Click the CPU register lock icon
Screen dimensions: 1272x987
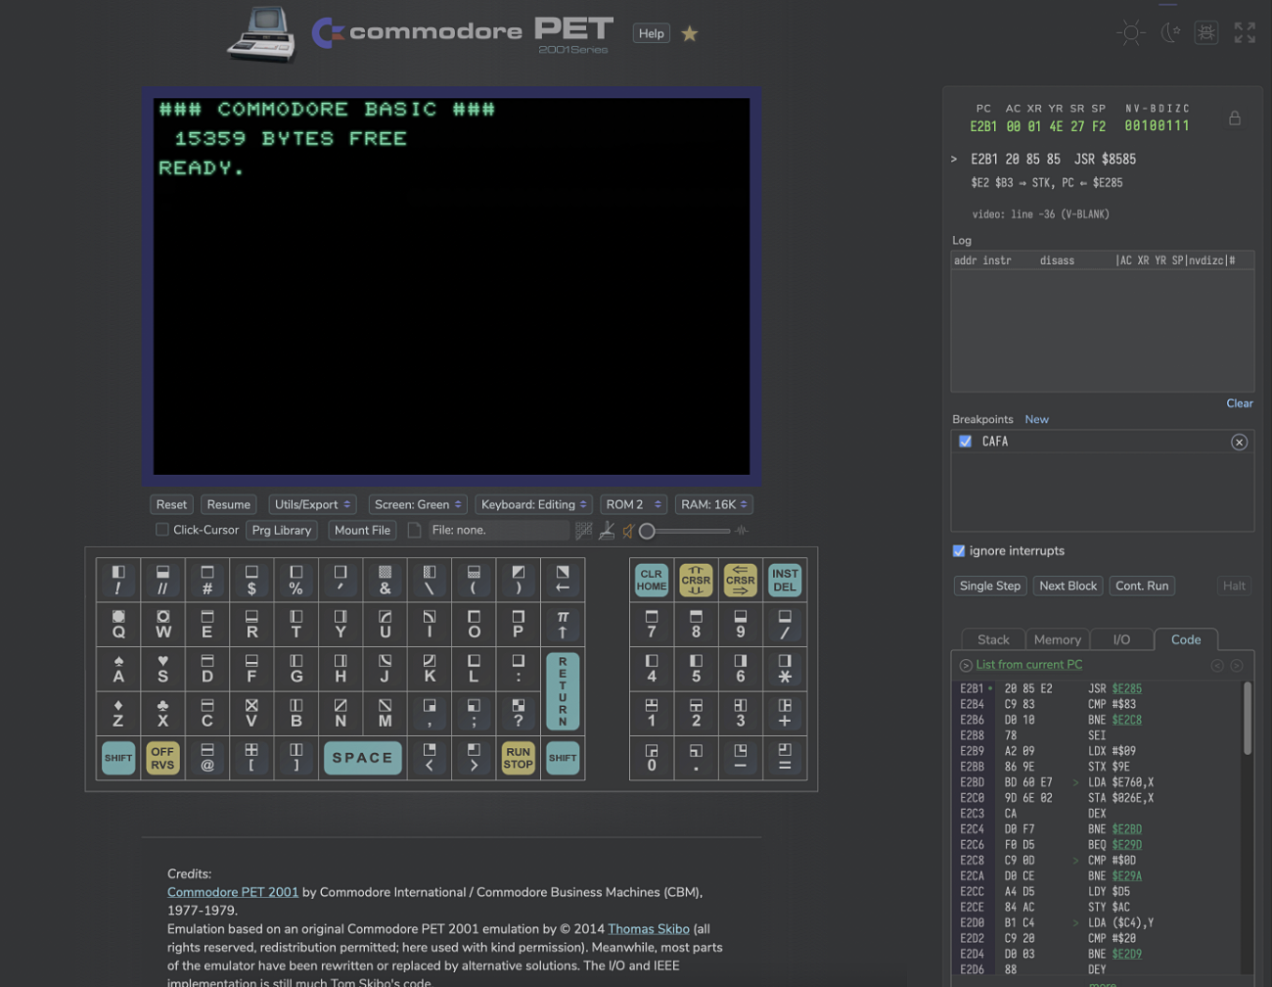(x=1235, y=117)
